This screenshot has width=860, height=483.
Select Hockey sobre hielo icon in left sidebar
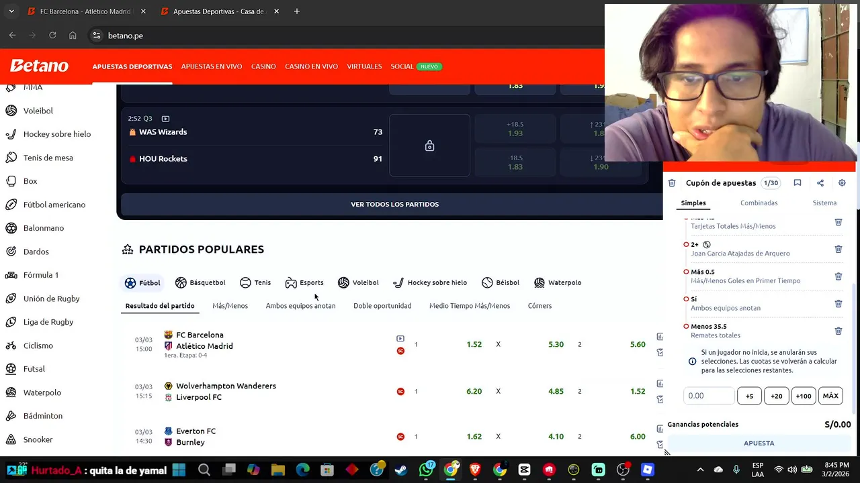tap(11, 134)
